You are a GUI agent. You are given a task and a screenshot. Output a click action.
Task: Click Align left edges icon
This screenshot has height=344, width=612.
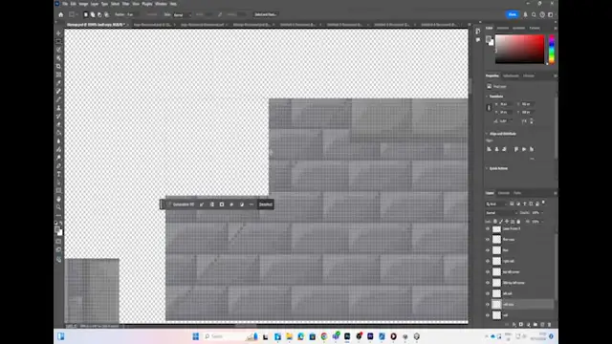click(x=489, y=149)
